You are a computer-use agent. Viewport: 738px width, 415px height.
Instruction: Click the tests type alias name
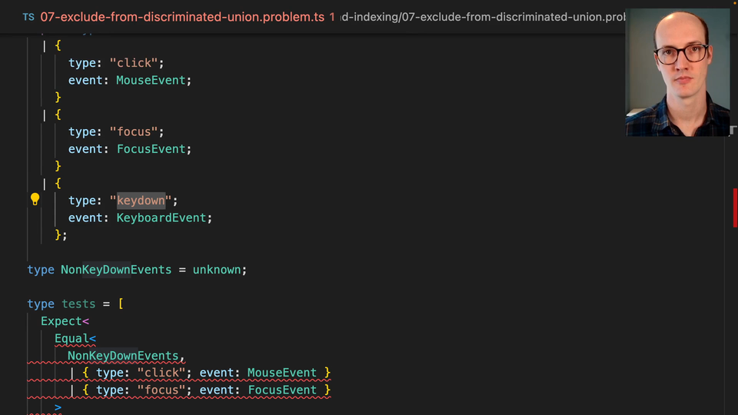click(78, 304)
